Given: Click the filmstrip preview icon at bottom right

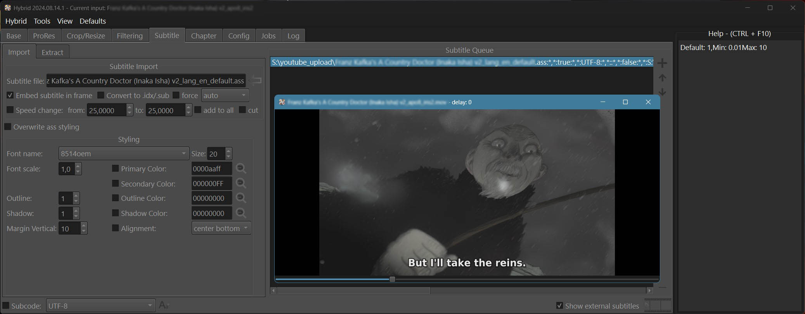Looking at the screenshot, I should [658, 305].
